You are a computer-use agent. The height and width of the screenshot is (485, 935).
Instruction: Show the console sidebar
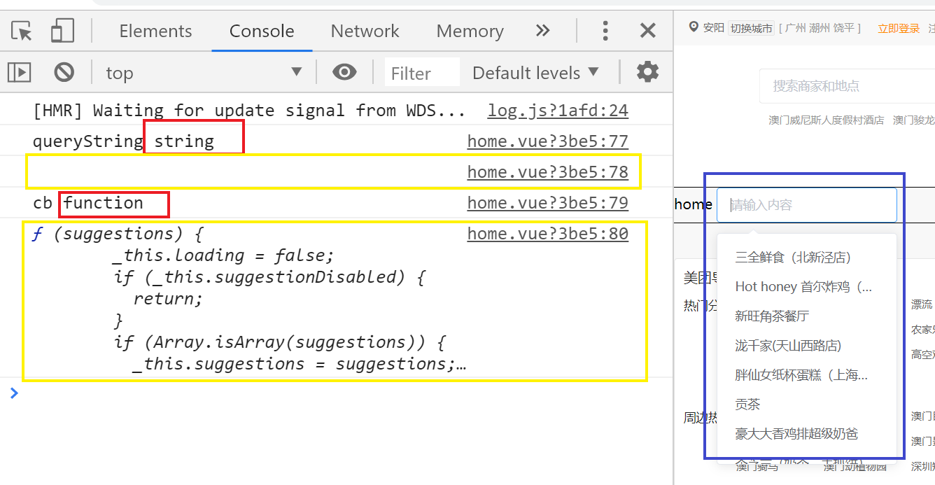point(18,72)
